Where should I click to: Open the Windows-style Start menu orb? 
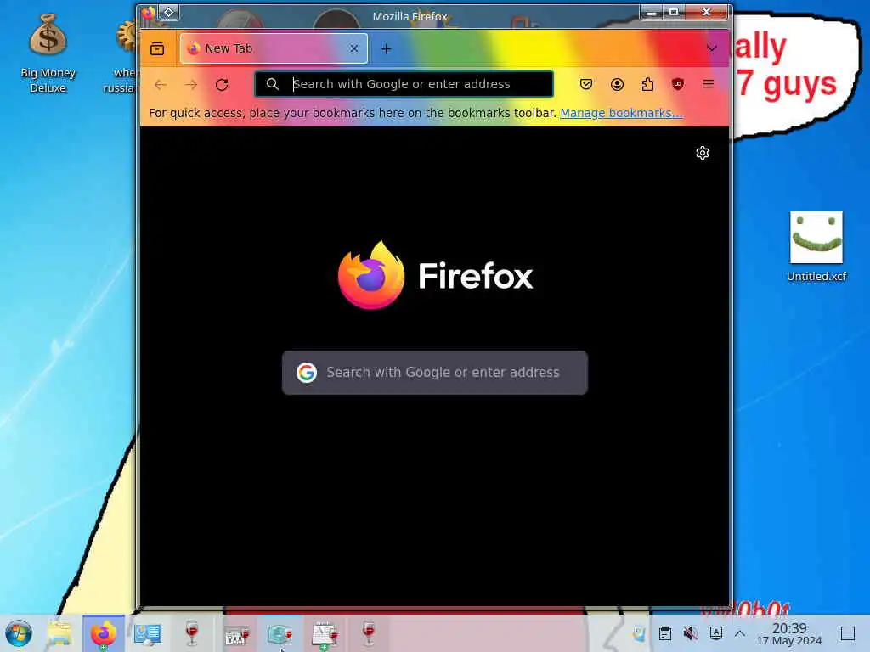click(19, 633)
